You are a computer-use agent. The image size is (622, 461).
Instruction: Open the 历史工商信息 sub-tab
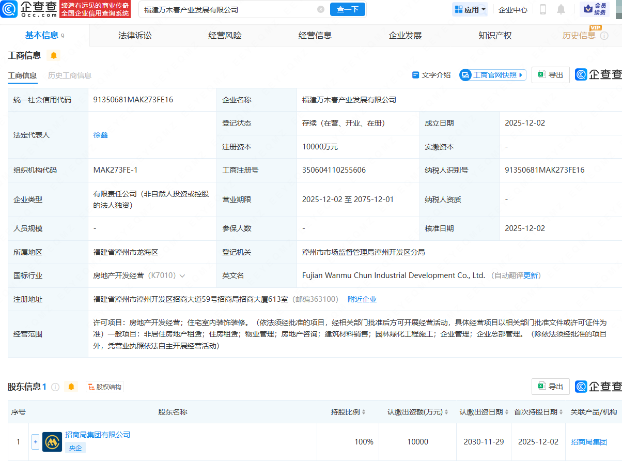click(70, 75)
